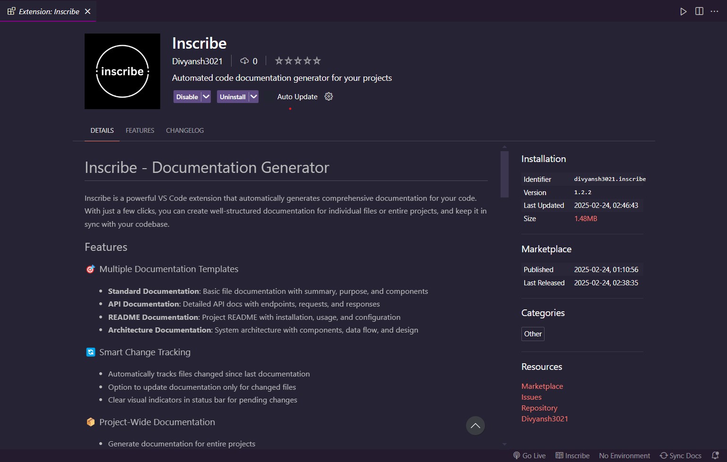Click Go Live in the status bar
Screen dimensions: 727x462
pyautogui.click(x=529, y=455)
